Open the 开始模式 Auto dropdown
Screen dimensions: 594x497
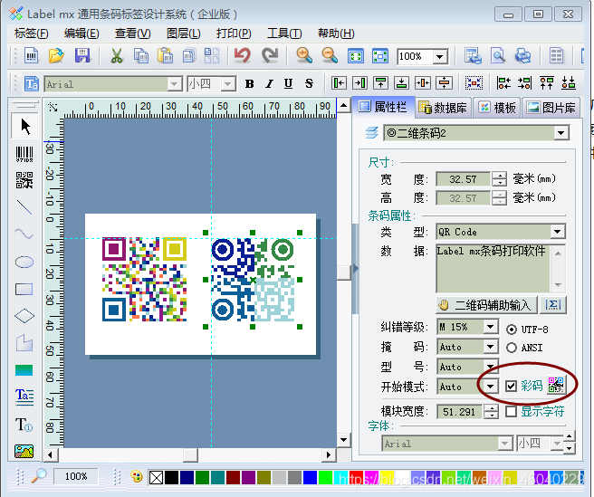click(490, 387)
